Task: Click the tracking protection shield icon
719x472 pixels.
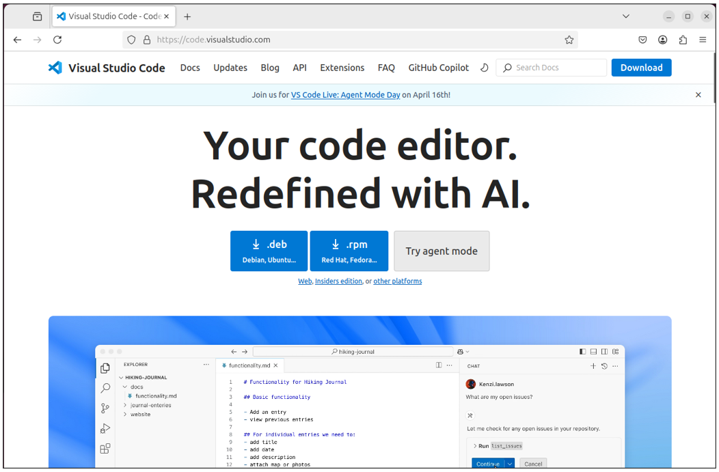Action: point(132,40)
